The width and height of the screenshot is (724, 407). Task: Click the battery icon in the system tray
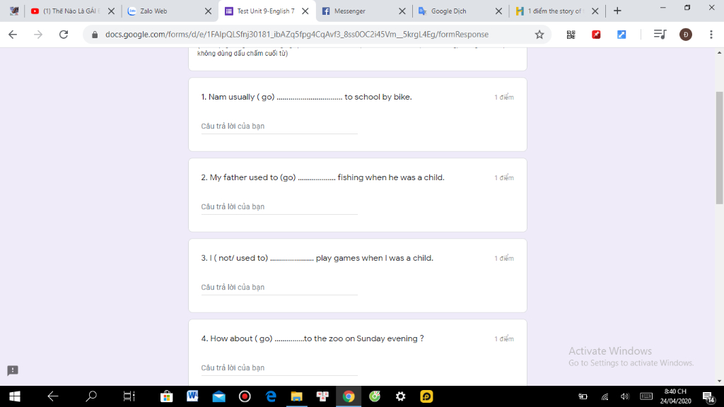click(583, 396)
